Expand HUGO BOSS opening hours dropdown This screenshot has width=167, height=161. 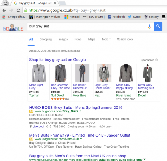pos(111,127)
